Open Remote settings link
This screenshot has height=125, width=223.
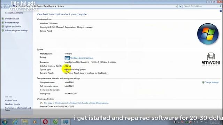click(x=12, y=23)
